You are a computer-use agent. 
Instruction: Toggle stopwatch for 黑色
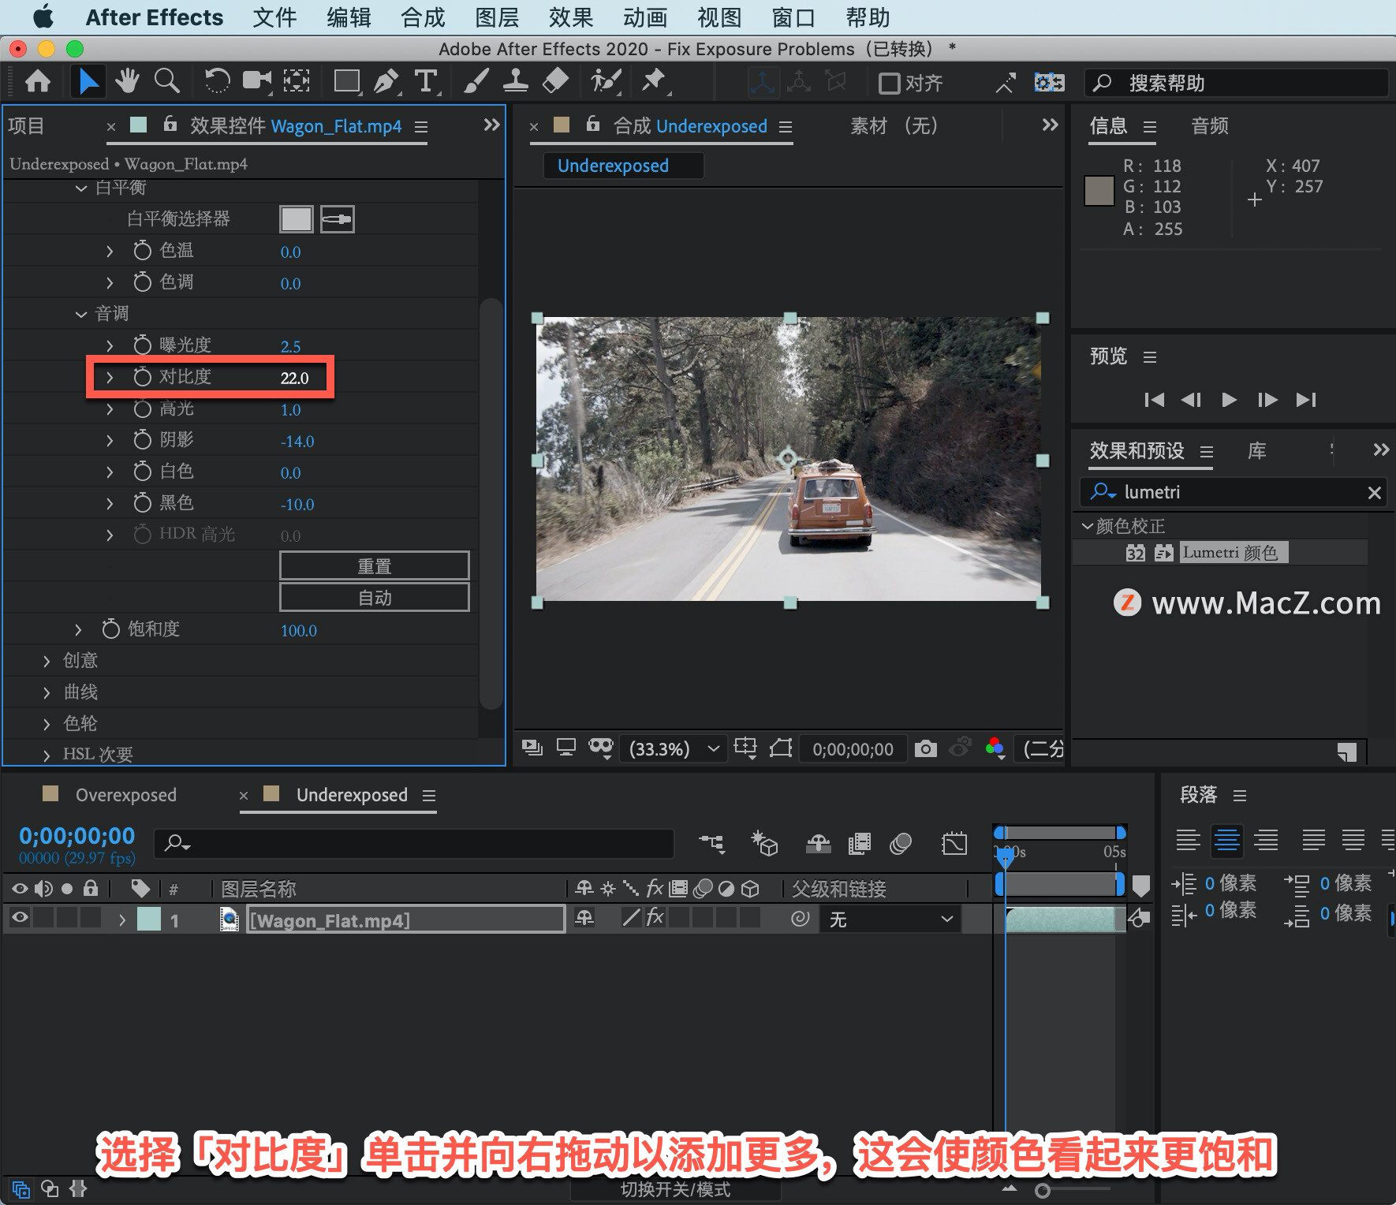pos(142,503)
